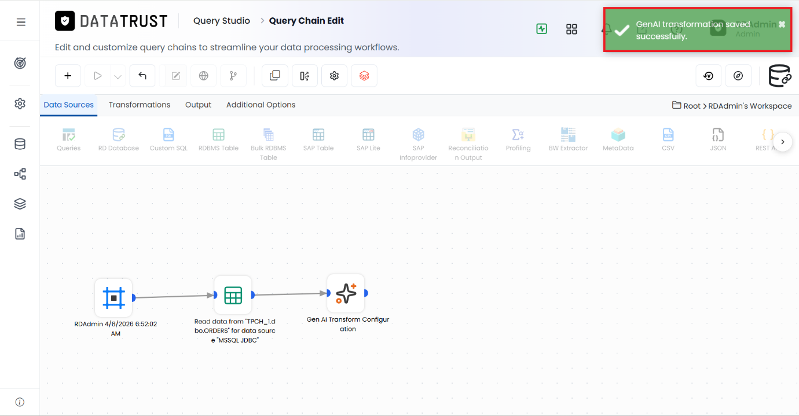The width and height of the screenshot is (799, 416).
Task: Select the CSV data source
Action: [x=668, y=140]
